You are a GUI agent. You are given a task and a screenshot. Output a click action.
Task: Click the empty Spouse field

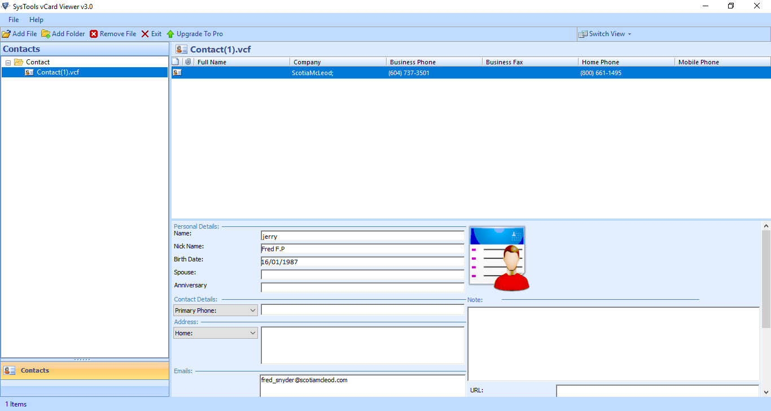[x=362, y=275]
